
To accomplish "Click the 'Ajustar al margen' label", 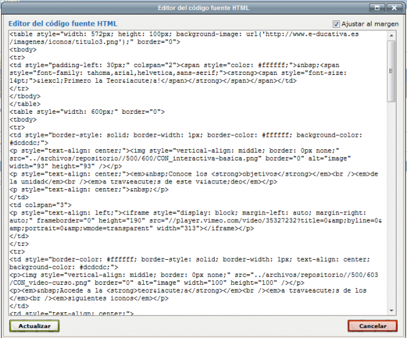I will coord(370,24).
